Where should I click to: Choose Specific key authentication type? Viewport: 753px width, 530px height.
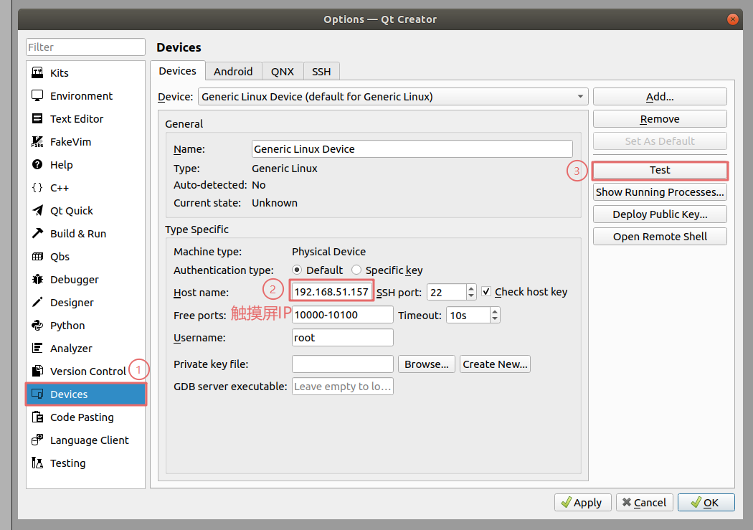pos(356,270)
